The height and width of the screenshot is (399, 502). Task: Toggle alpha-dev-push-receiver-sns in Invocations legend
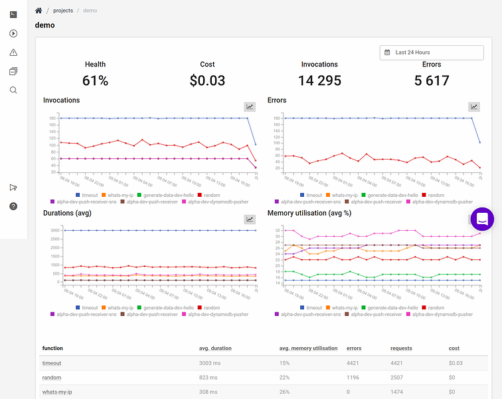click(84, 201)
